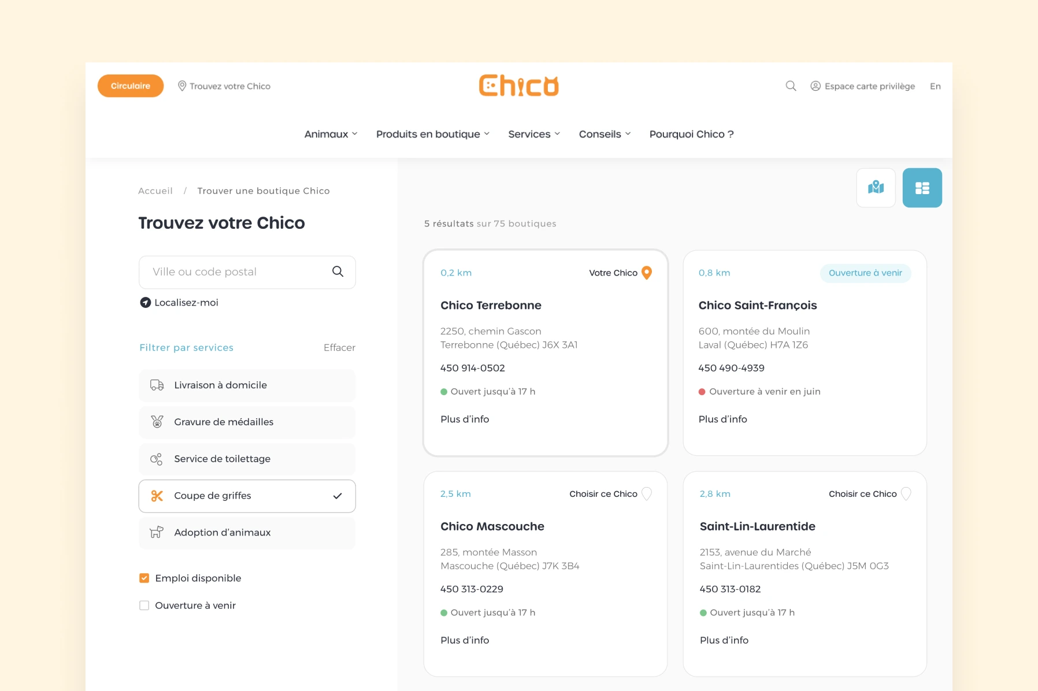This screenshot has height=691, width=1038.
Task: Click Ouverture à venir en juin status
Action: pyautogui.click(x=765, y=392)
